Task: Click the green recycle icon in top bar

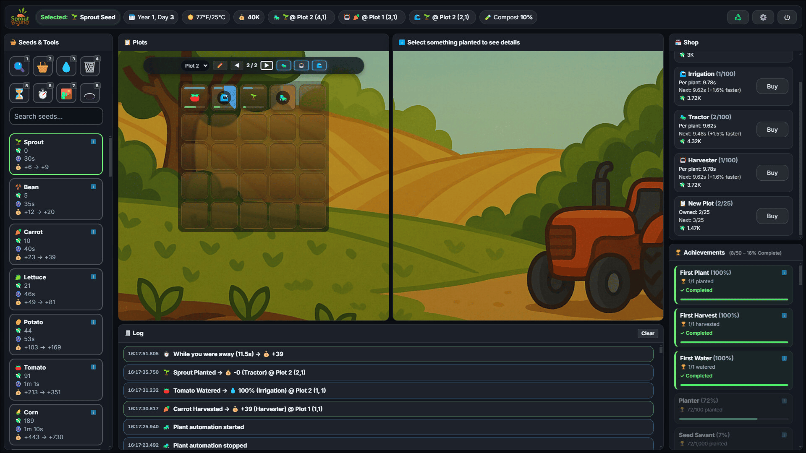Action: click(738, 17)
